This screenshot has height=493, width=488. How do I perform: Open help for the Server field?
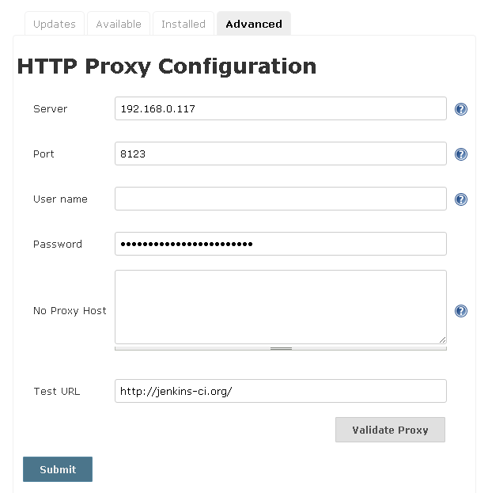point(460,109)
